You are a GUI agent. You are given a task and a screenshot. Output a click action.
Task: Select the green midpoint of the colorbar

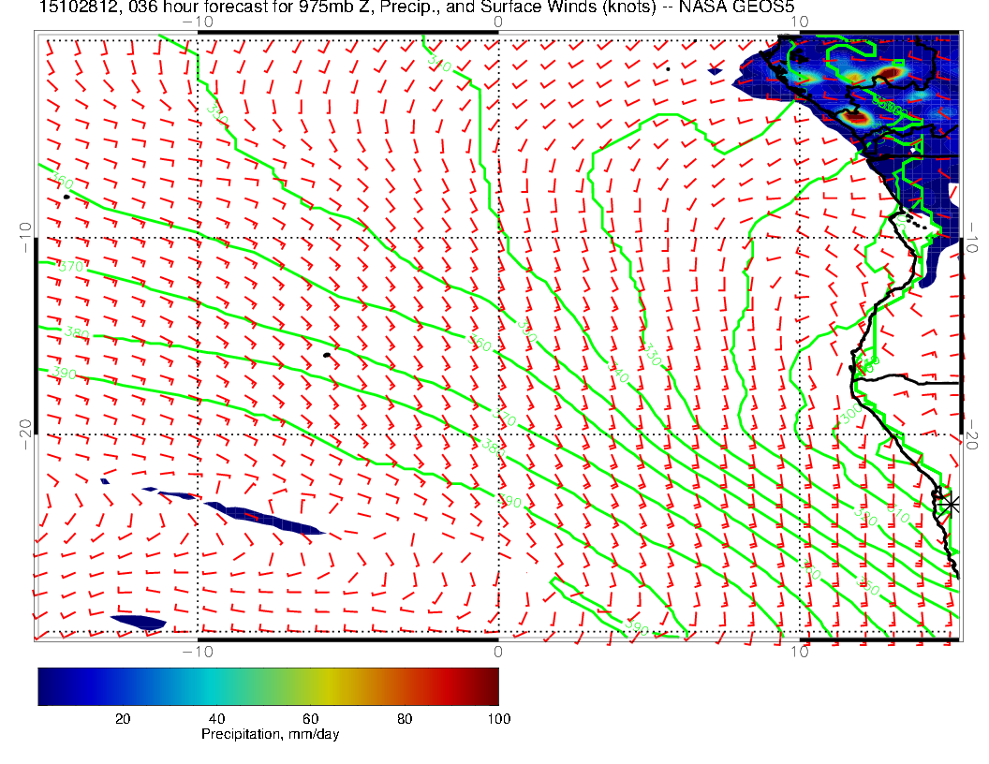[x=269, y=685]
